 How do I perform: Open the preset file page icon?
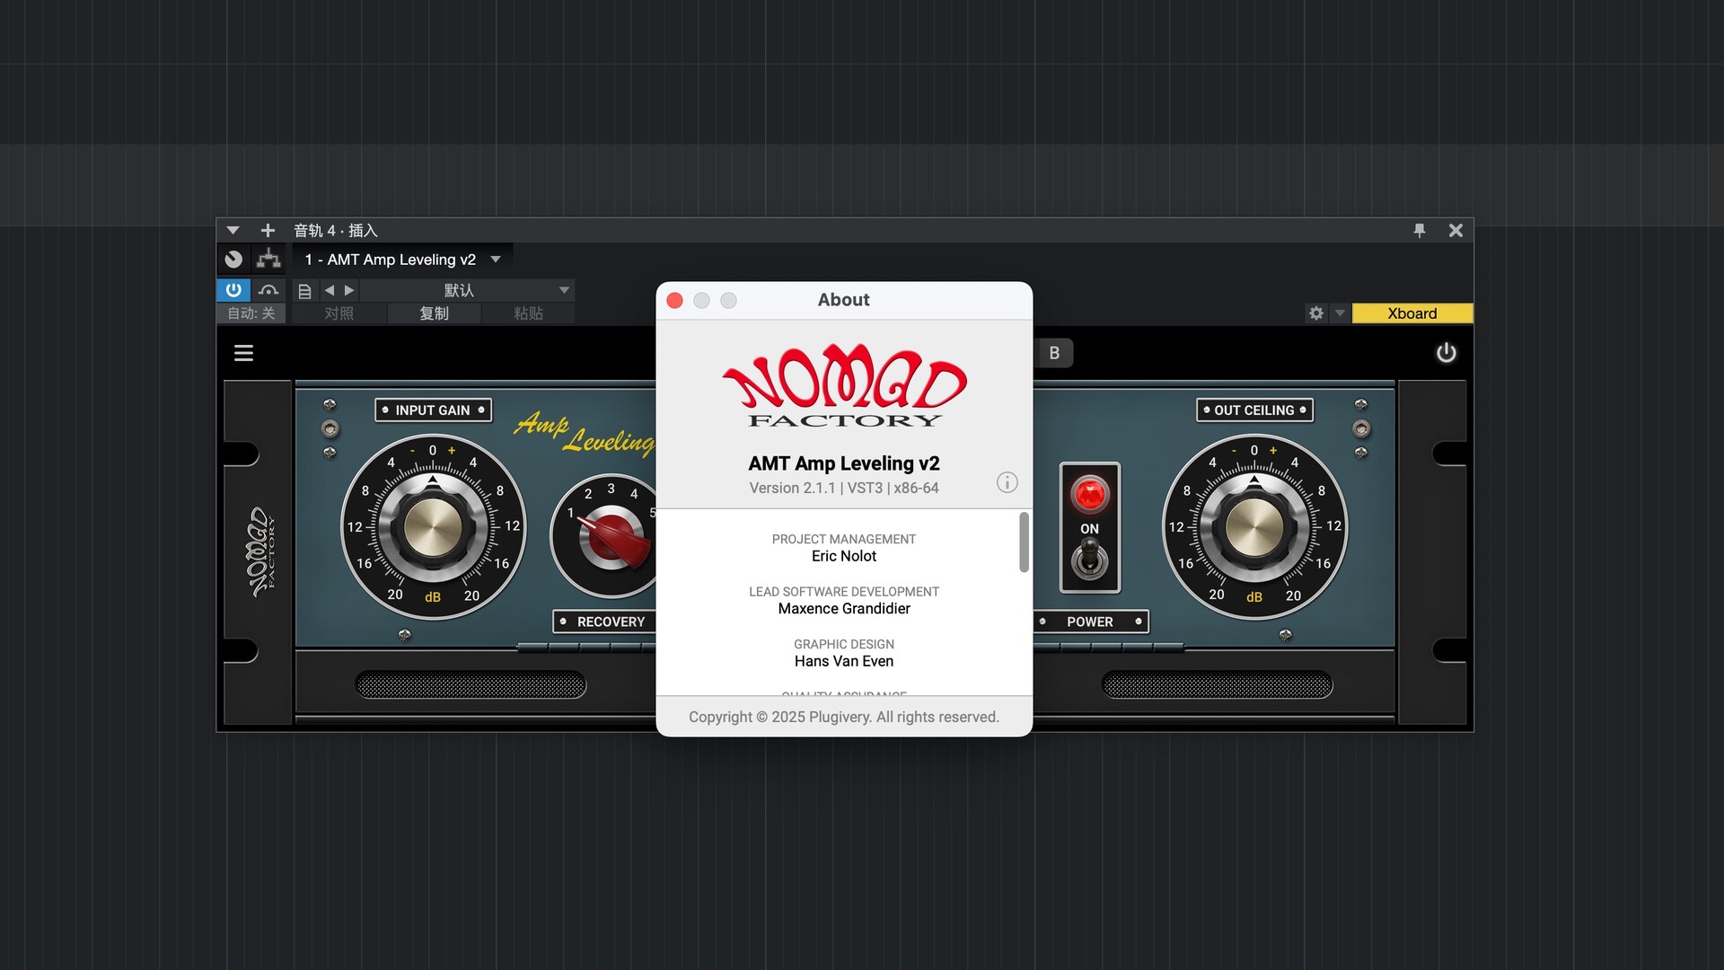pos(304,291)
